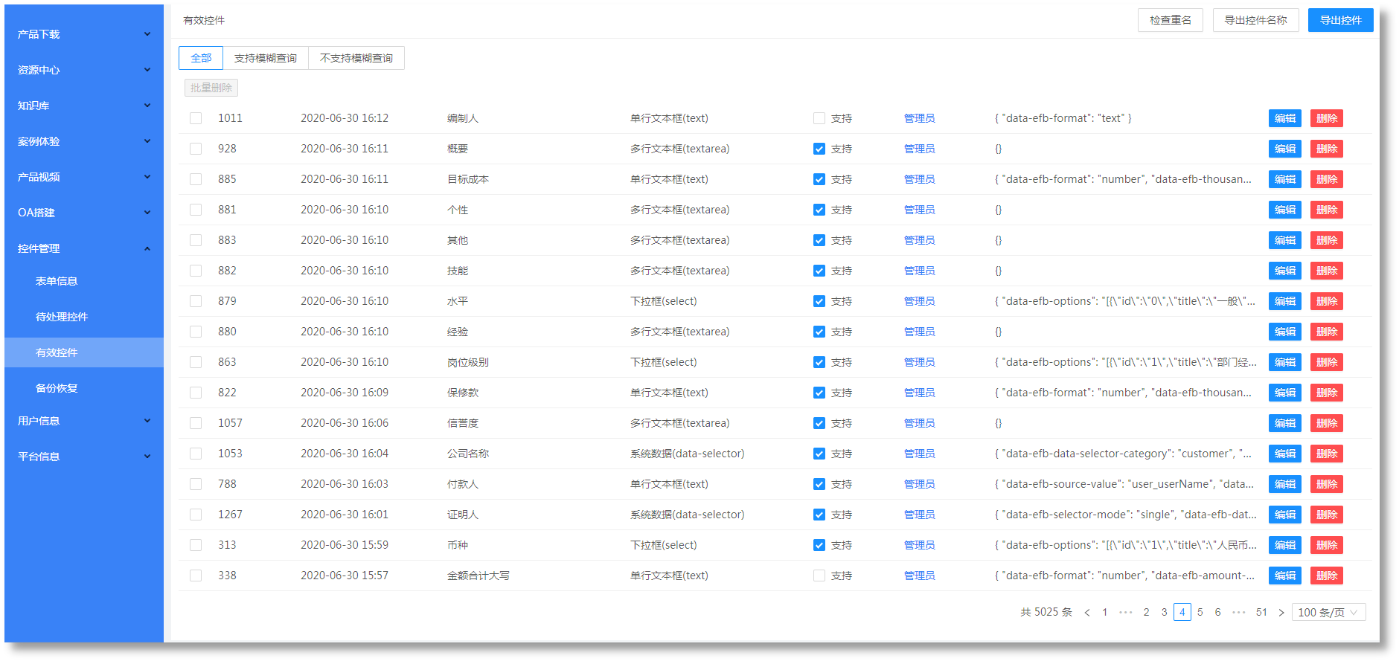The height and width of the screenshot is (664, 1399).
Task: Jump back pages with left ellipsis
Action: (1126, 613)
